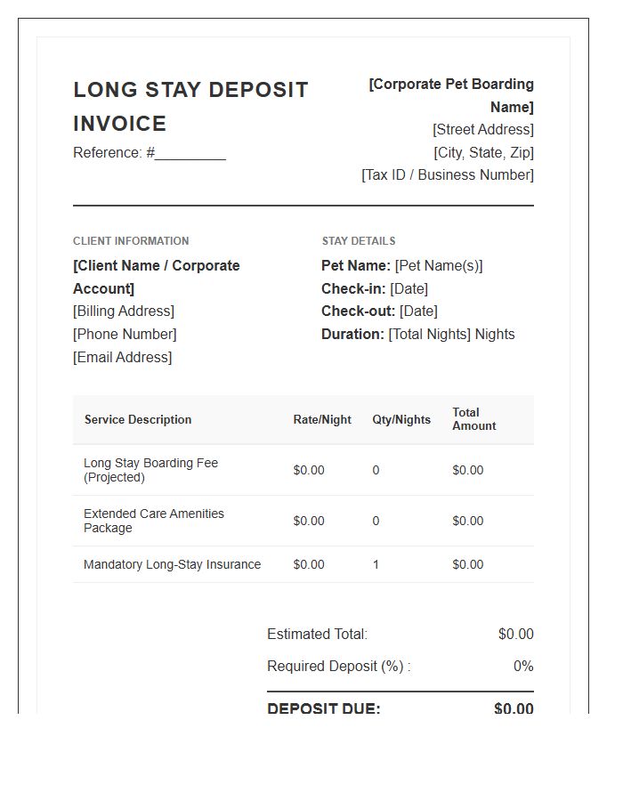Click Rate/Night $0.00 for Extended Care Amenities
623x801 pixels.
[309, 521]
